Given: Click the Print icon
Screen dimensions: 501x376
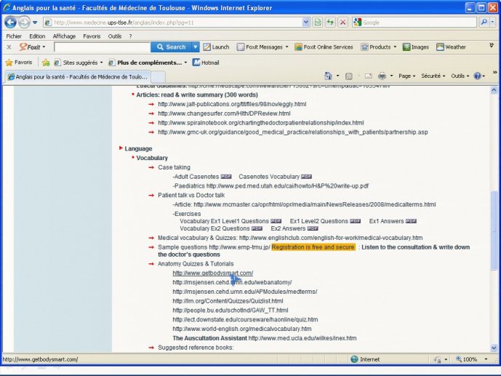Looking at the screenshot, I should 382,76.
